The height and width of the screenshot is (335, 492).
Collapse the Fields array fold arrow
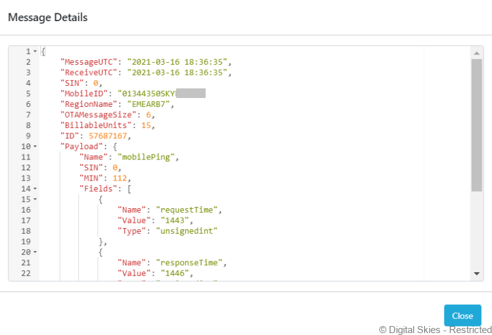(35, 189)
